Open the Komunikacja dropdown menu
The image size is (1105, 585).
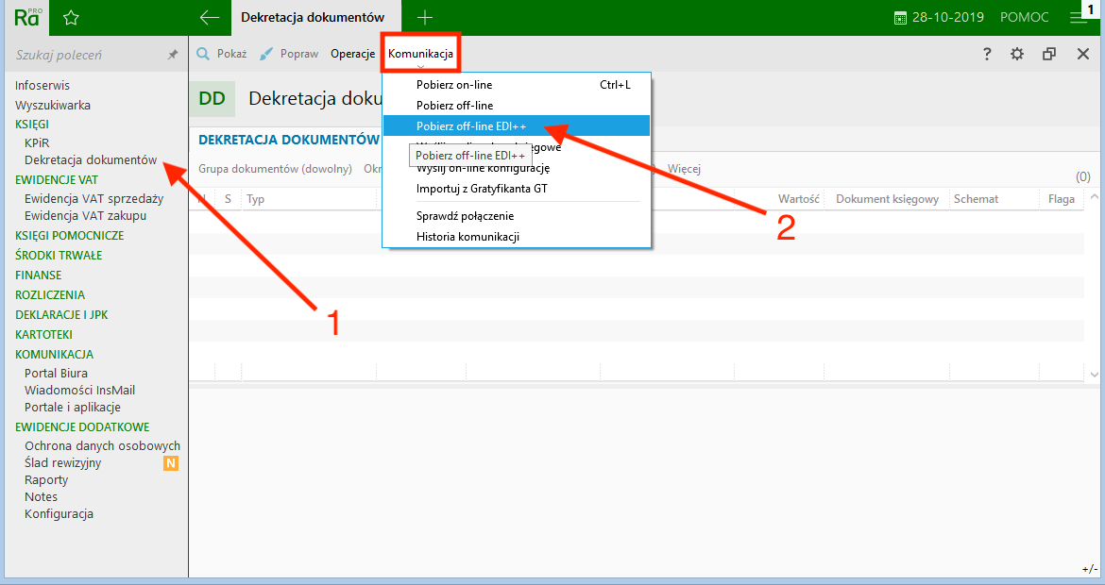[x=420, y=54]
